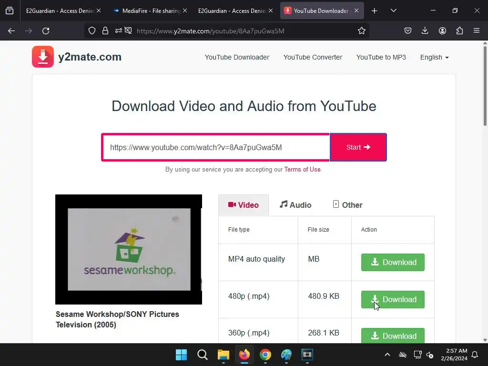The height and width of the screenshot is (366, 488).
Task: Open the English language dropdown
Action: [434, 57]
